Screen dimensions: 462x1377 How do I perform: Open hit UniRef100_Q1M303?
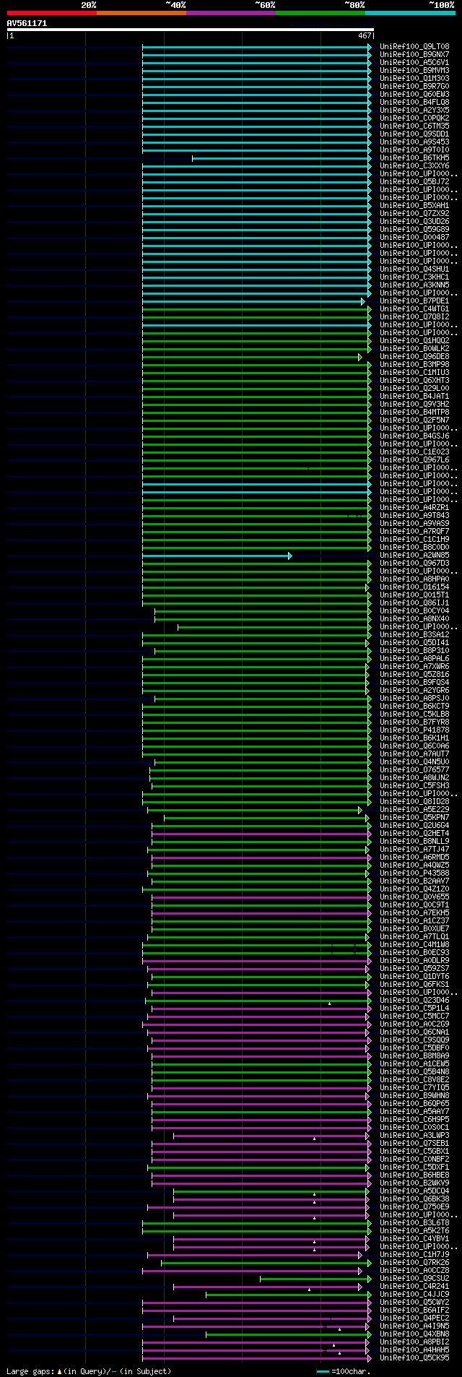click(x=414, y=78)
